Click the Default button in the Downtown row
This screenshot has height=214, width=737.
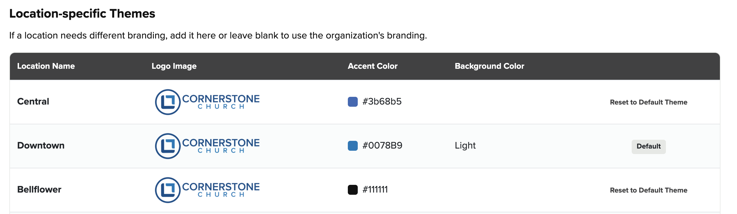648,146
